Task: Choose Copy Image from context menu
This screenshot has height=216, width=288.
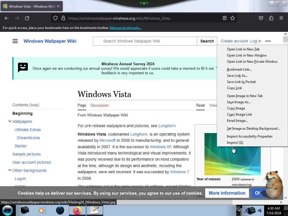Action: pos(252,108)
